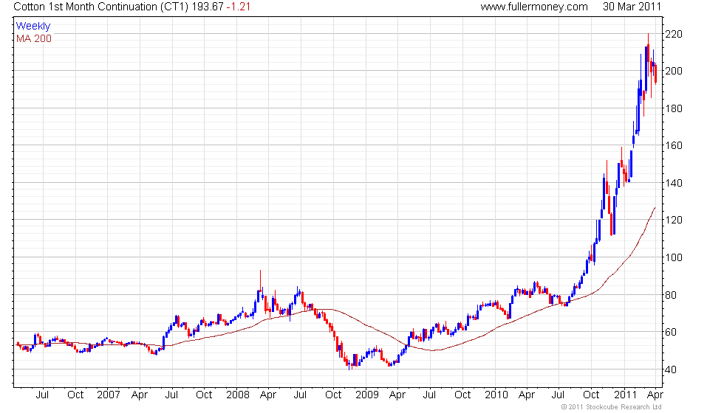Click the 2008 year marker on time axis
Screen dimensions: 724x413
(x=237, y=395)
